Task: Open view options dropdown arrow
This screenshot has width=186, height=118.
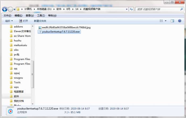Action: 166,21
